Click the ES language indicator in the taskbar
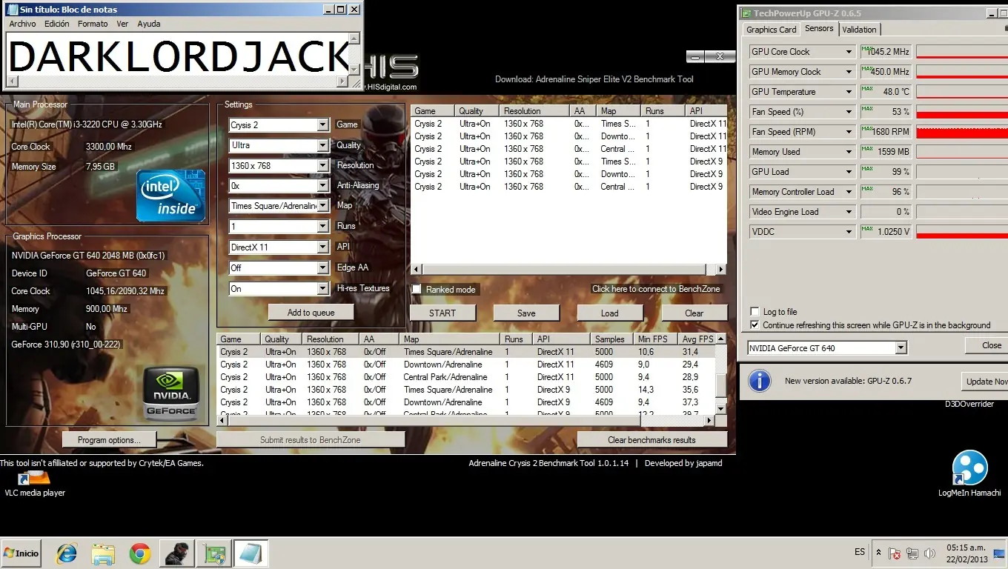 860,552
